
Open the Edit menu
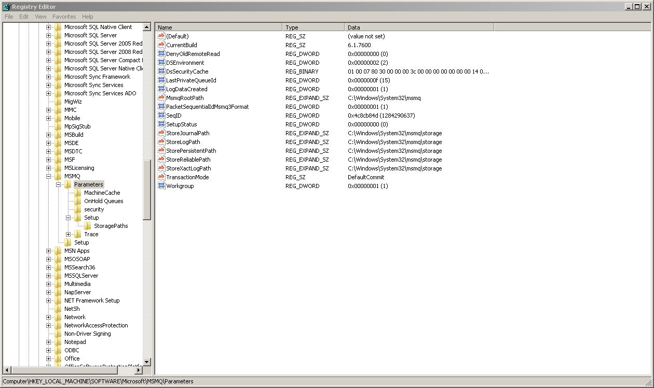point(24,17)
